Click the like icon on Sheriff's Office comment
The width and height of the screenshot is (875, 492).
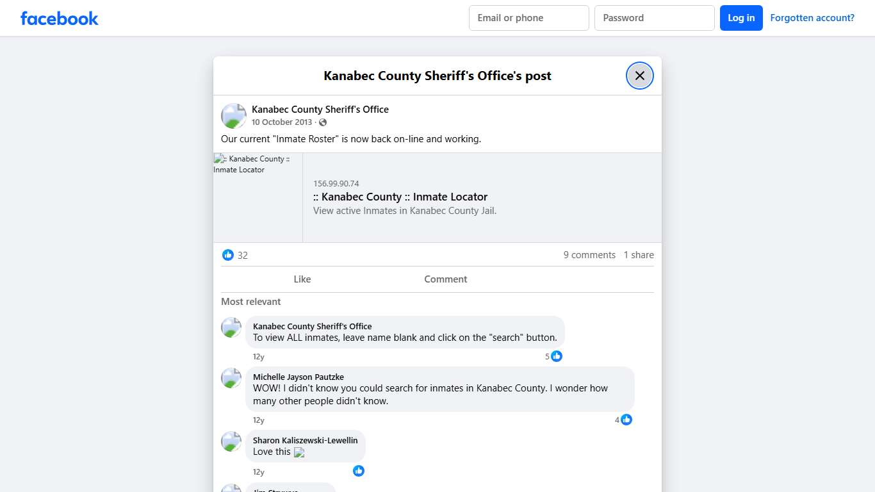[556, 356]
